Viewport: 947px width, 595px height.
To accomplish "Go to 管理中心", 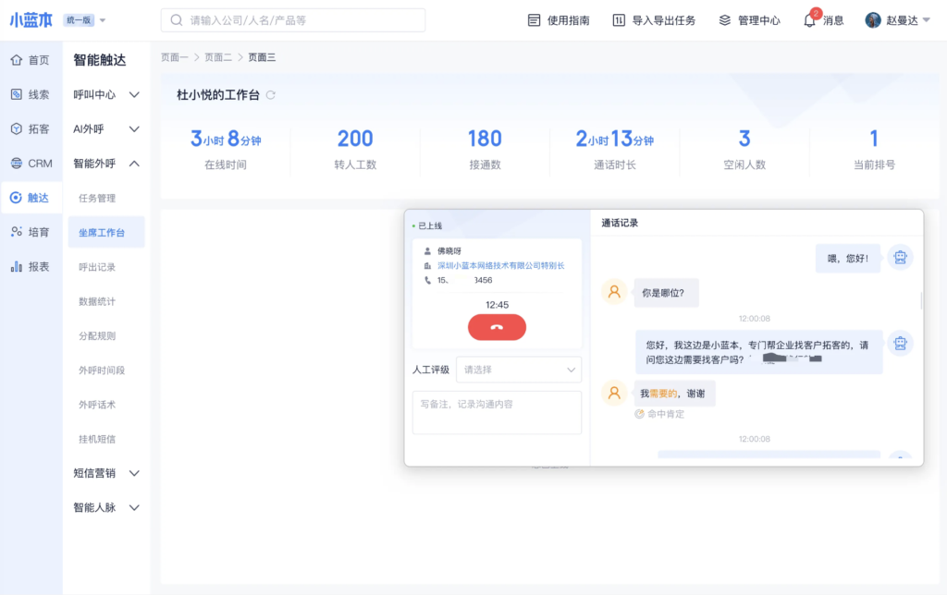I will [749, 20].
